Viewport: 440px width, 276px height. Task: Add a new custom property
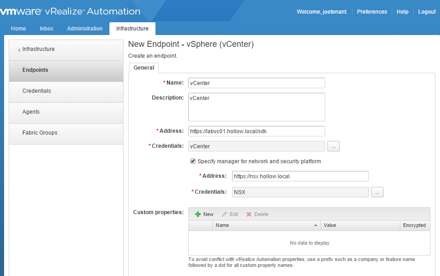[204, 214]
